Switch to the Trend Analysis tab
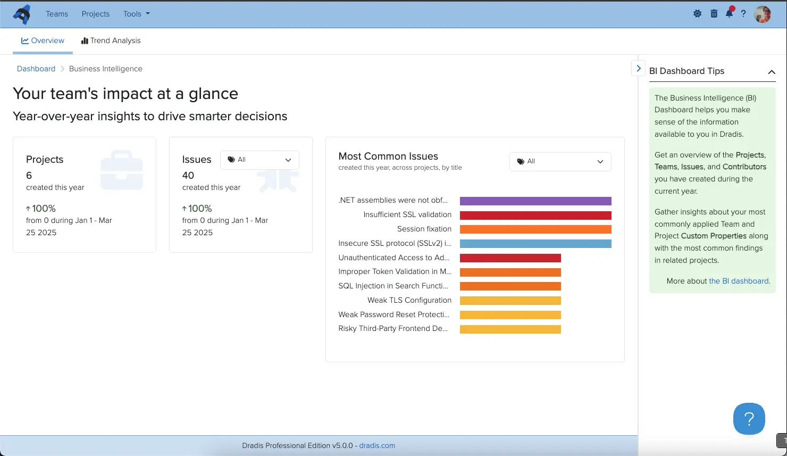 click(x=111, y=41)
